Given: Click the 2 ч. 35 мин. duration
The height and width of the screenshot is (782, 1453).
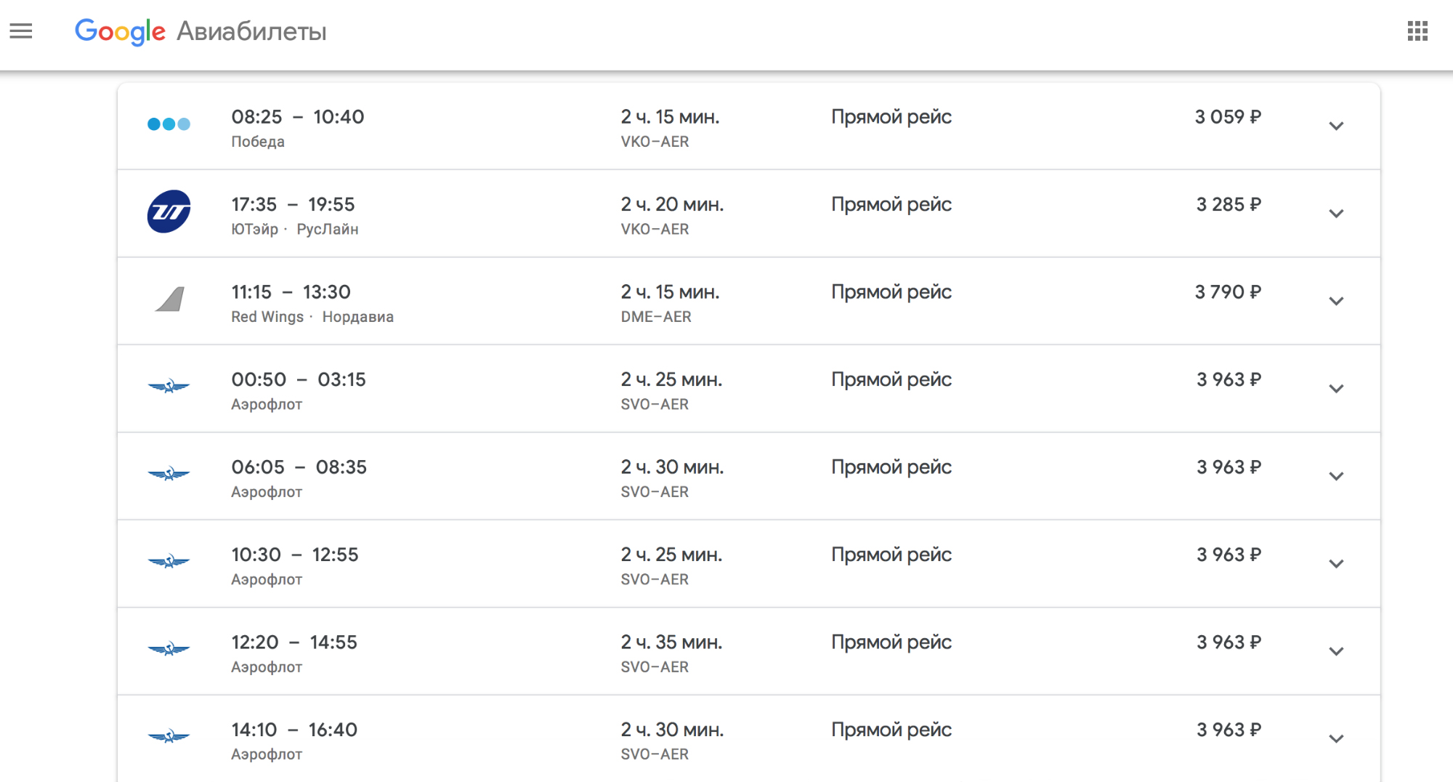Looking at the screenshot, I should [x=671, y=642].
